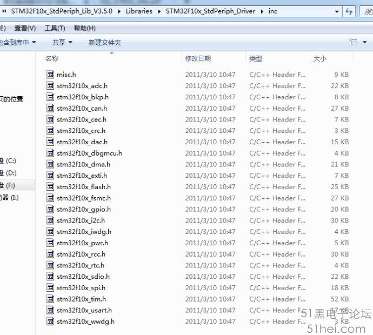Click the stm32f10x_bkp.h file icon
Screen dimensions: 373x335
50,97
